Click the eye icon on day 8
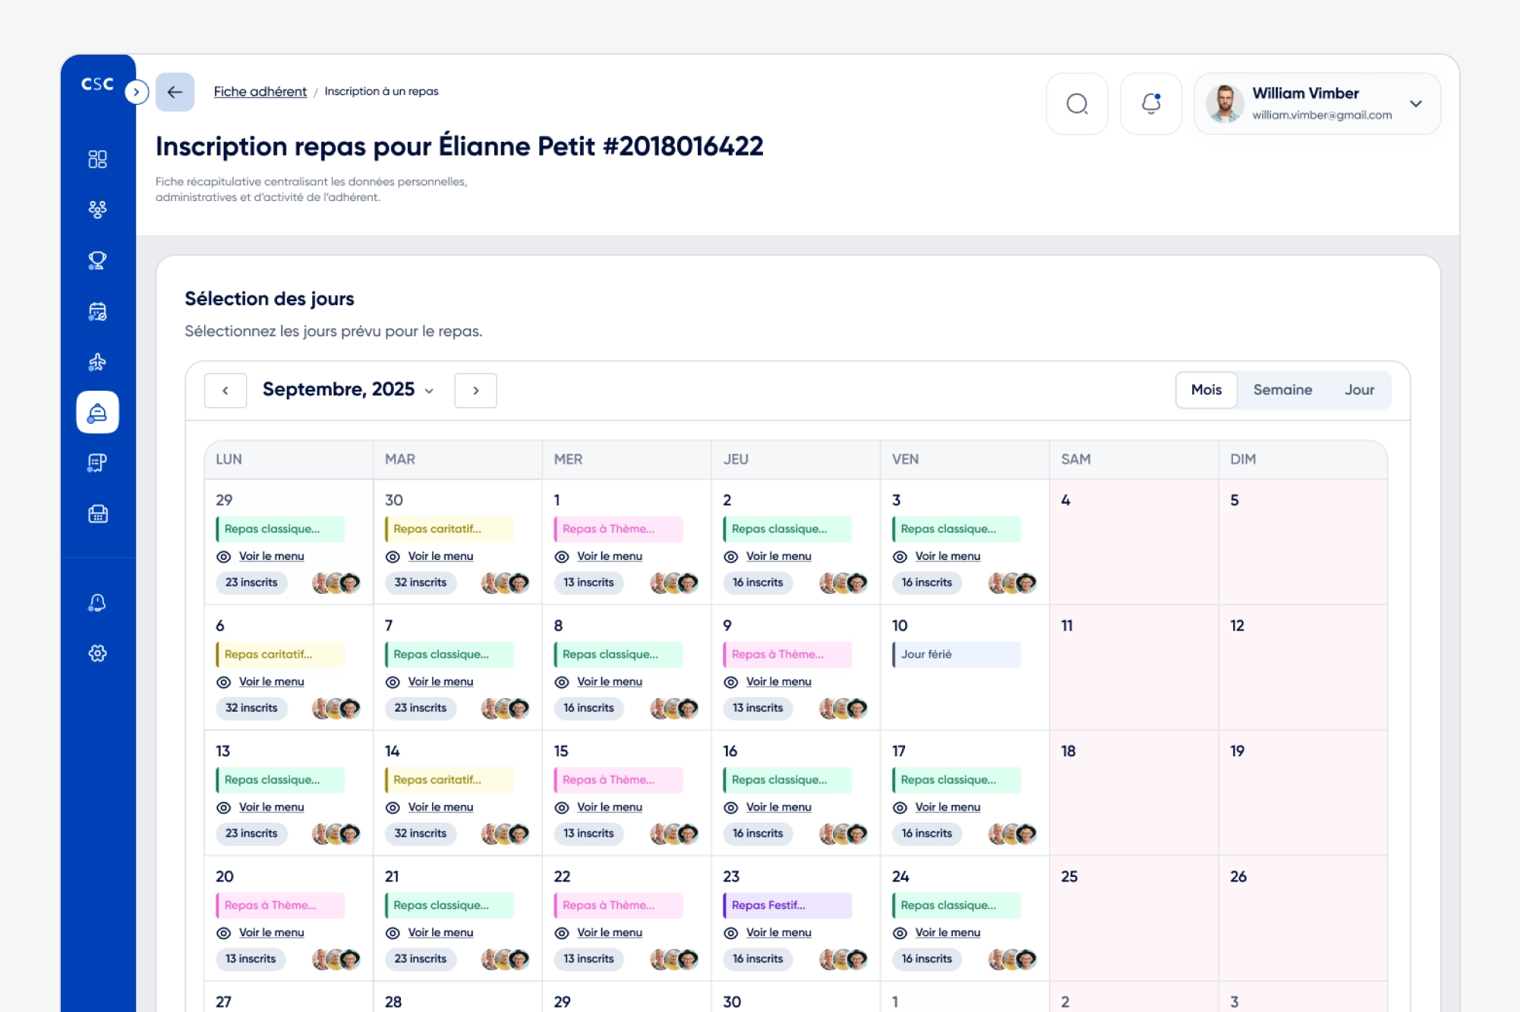The width and height of the screenshot is (1520, 1012). click(562, 682)
